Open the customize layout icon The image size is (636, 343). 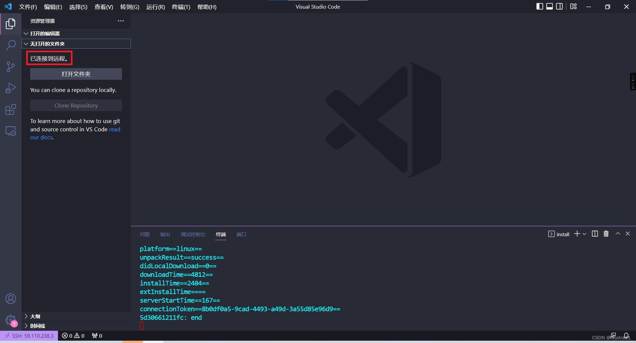pos(573,6)
